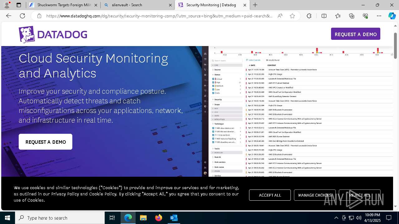Screen dimensions: 399x224
Task: Launch Firefox from the taskbar
Action: (x=159, y=218)
